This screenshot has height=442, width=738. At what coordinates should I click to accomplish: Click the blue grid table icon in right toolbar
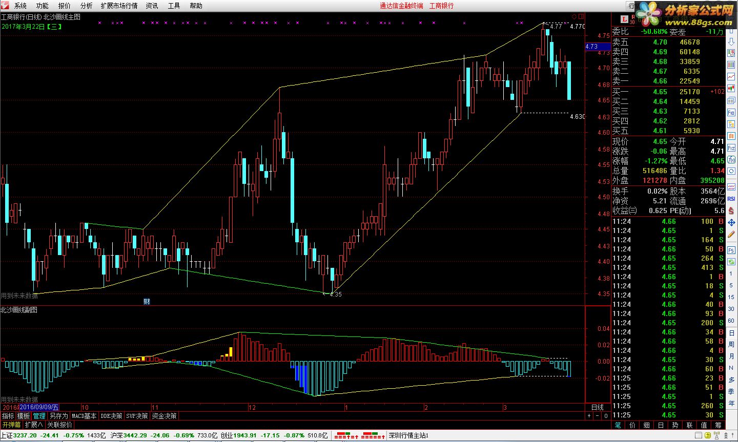pos(731,65)
